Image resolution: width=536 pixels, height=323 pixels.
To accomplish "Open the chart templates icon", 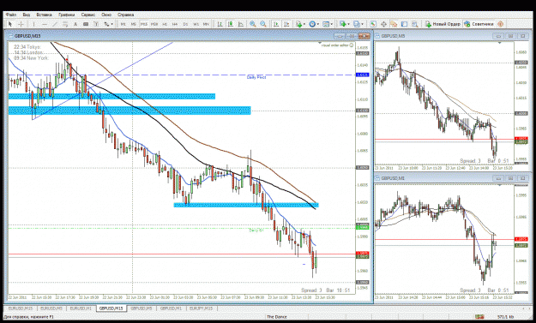I will tap(326, 24).
